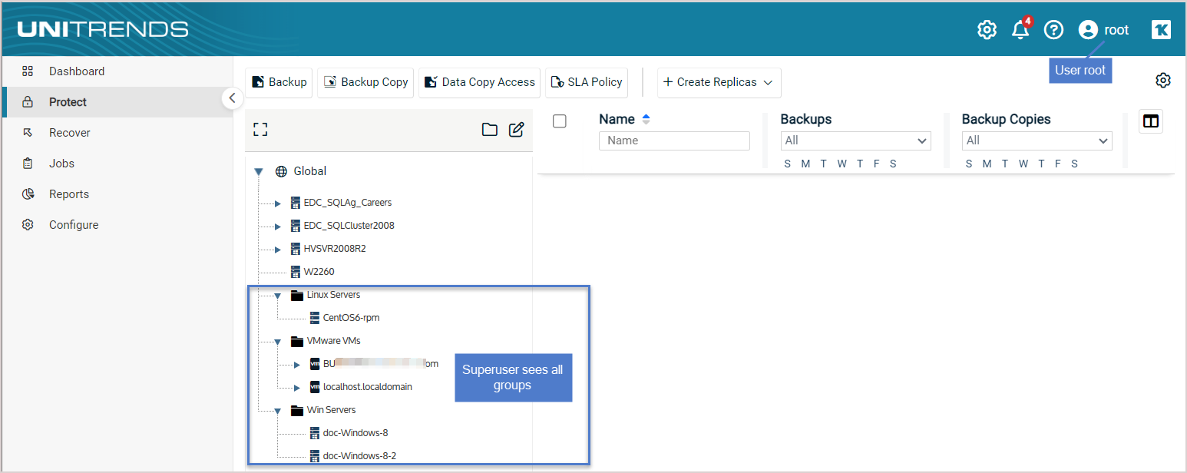Click the Backup Copy button

tap(365, 83)
